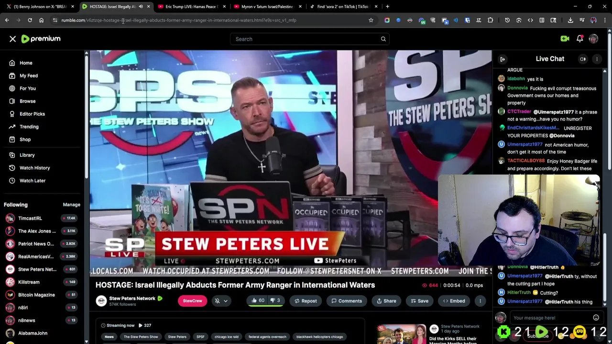Select The Stew Peters Show tag
This screenshot has width=612, height=344.
coord(141,337)
